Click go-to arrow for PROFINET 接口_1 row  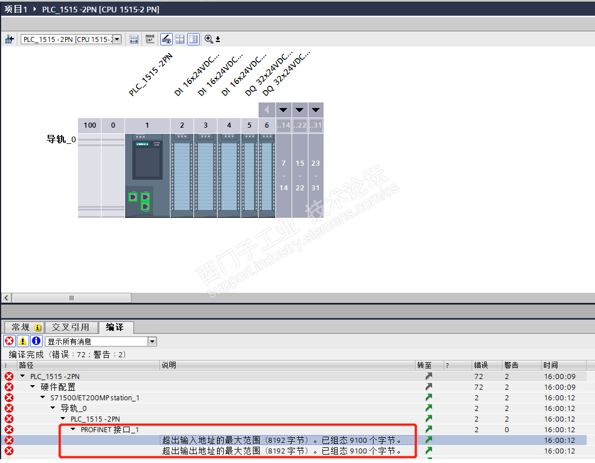click(429, 429)
